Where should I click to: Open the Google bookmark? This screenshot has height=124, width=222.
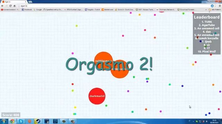[38, 10]
